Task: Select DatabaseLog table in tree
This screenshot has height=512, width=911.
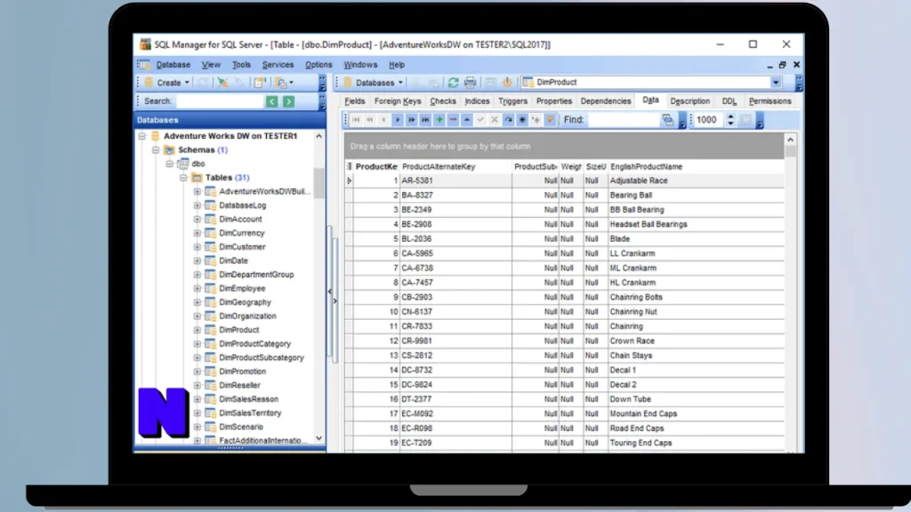Action: pyautogui.click(x=242, y=205)
